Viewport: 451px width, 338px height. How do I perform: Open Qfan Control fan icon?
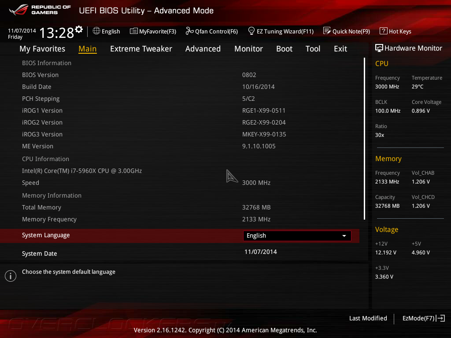pos(189,31)
